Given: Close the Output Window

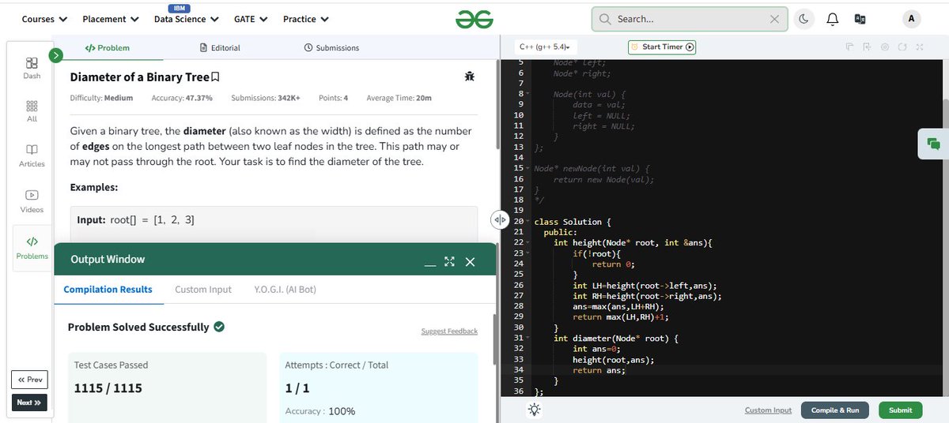Looking at the screenshot, I should point(470,261).
